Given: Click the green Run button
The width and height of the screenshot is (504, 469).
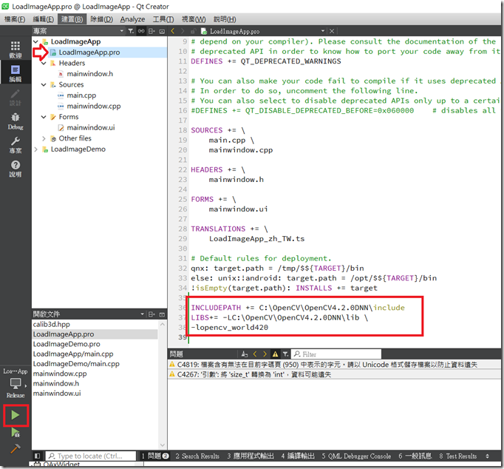Looking at the screenshot, I should point(16,415).
